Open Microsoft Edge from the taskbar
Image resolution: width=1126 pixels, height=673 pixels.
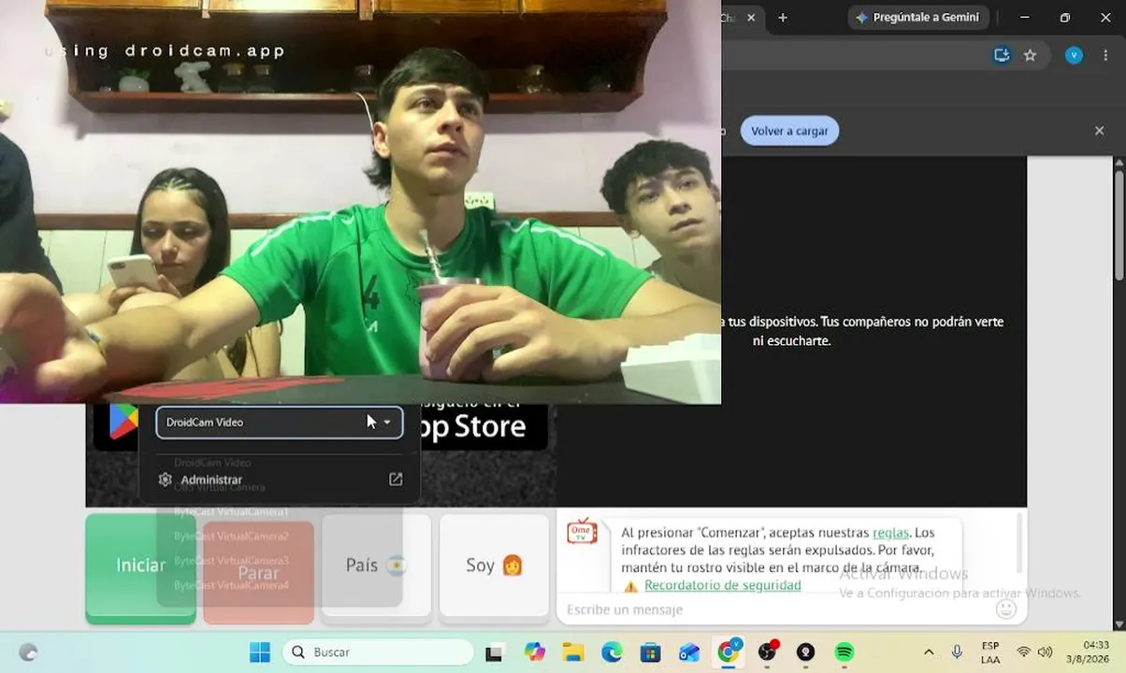pos(612,652)
